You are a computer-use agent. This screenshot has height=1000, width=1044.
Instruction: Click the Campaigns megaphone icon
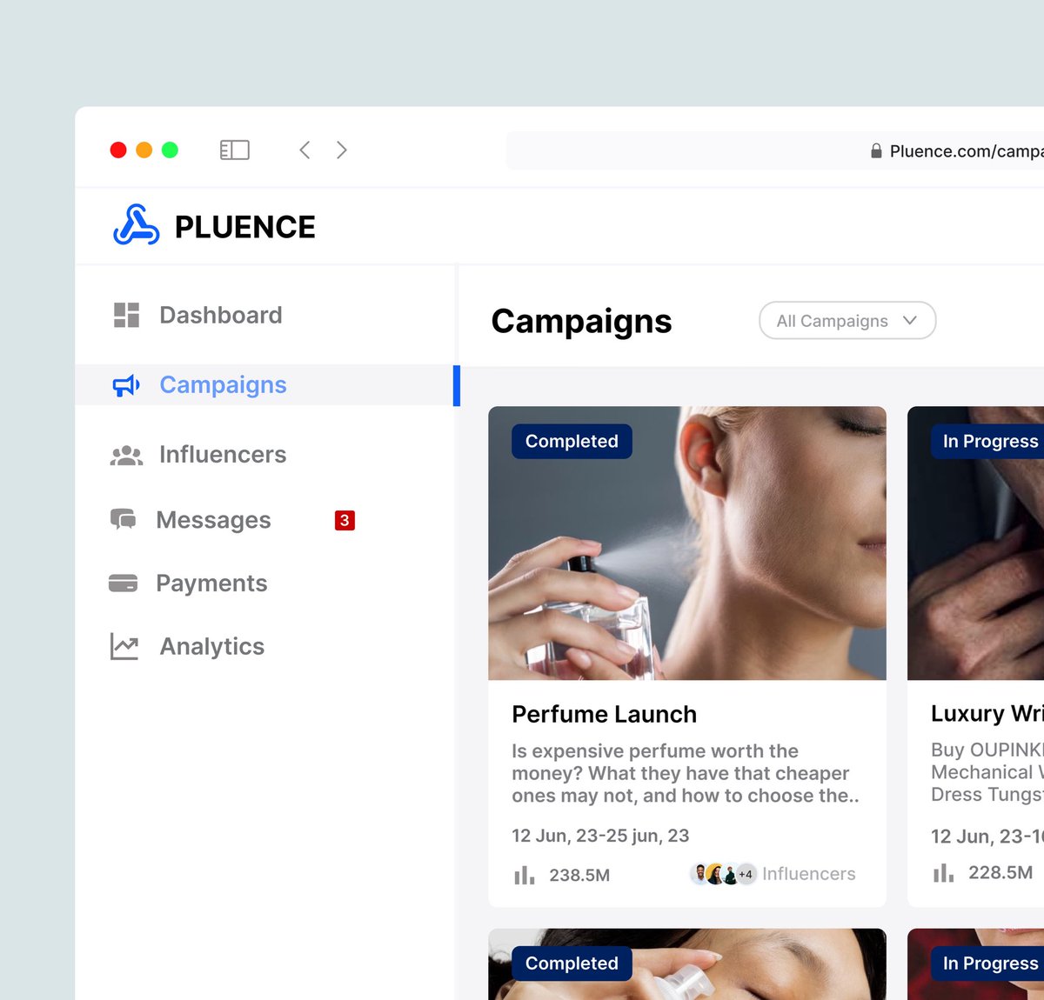click(x=126, y=385)
